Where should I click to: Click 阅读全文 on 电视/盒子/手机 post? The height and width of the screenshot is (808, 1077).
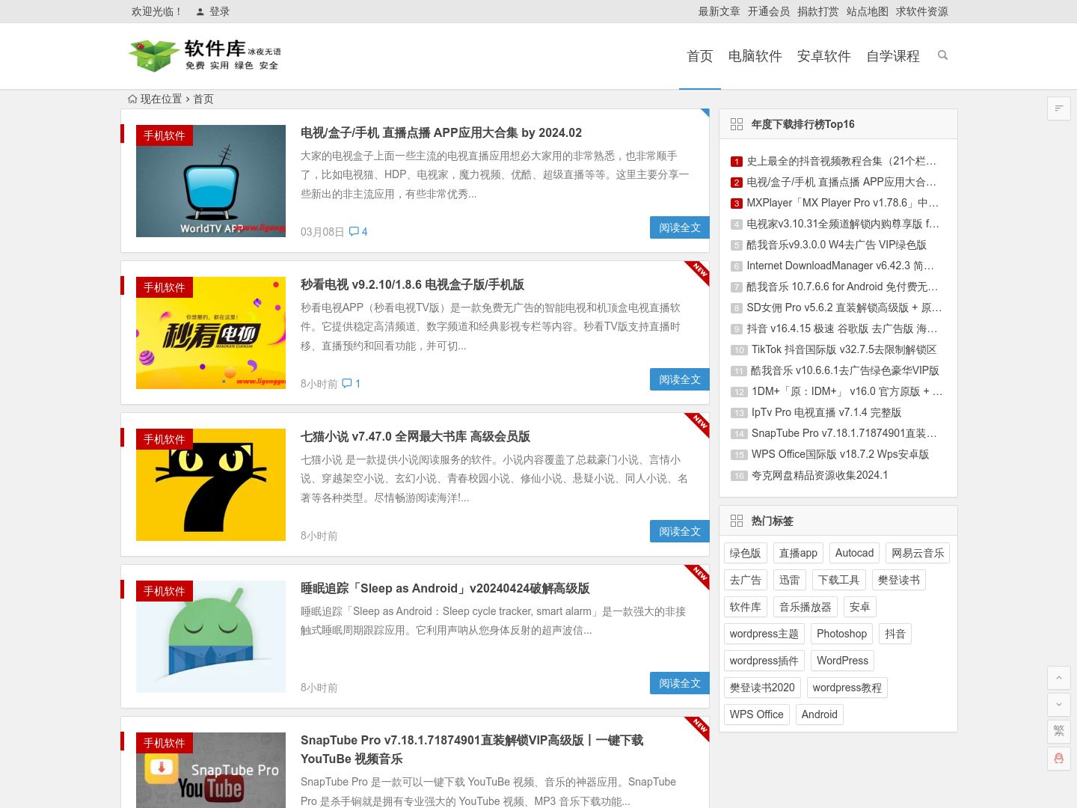pyautogui.click(x=680, y=227)
